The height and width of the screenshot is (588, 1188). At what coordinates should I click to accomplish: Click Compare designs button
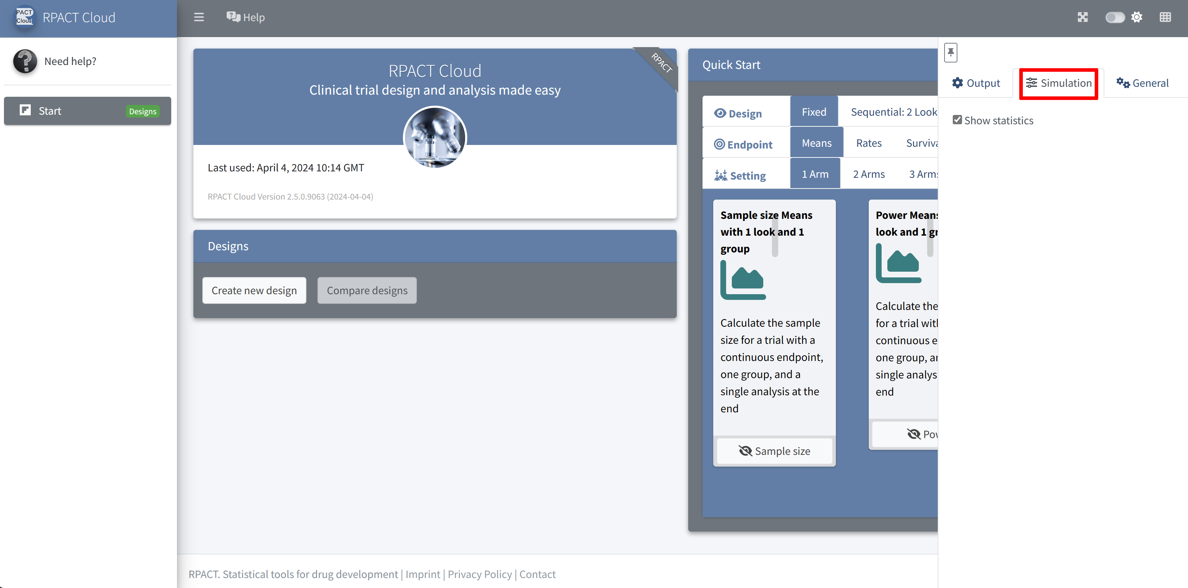pos(367,291)
